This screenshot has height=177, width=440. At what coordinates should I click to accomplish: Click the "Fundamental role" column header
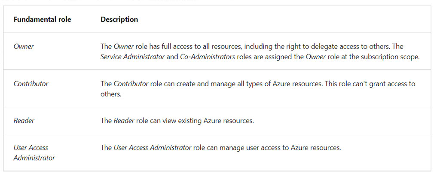pyautogui.click(x=42, y=20)
